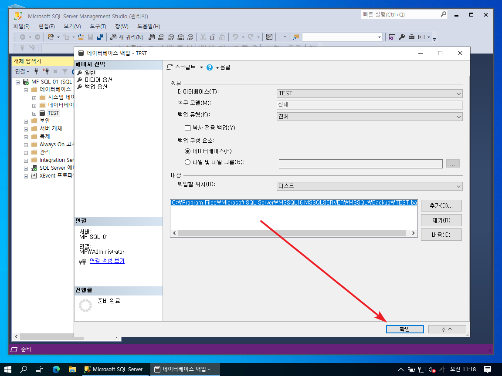Click the 제거(R) button

(441, 220)
